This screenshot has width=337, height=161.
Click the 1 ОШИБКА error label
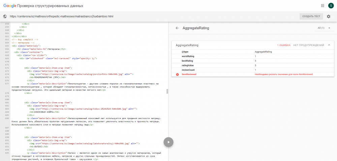click(284, 45)
